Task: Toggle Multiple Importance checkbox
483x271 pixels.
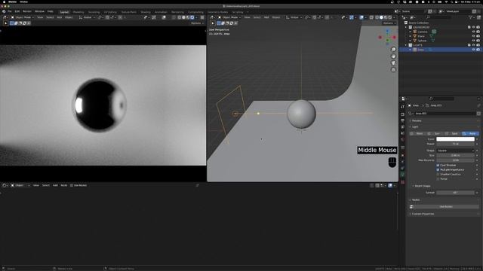Action: click(438, 169)
